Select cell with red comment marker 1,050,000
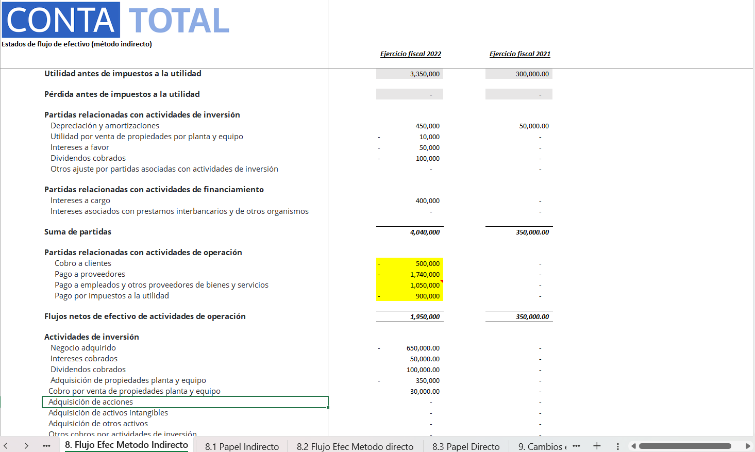 click(x=410, y=285)
